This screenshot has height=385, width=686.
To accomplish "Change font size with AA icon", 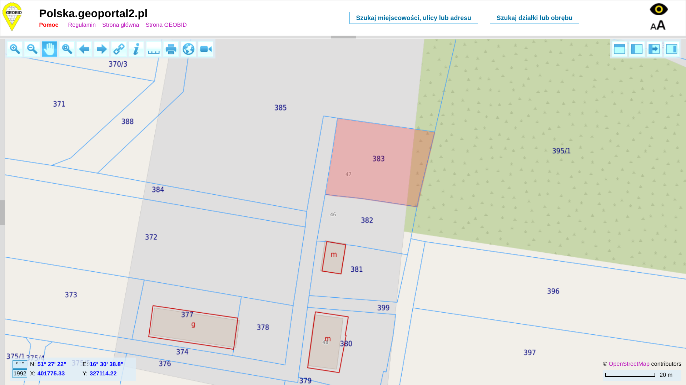I will coord(658,25).
